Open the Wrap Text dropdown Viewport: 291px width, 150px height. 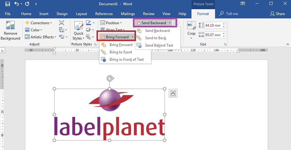pyautogui.click(x=112, y=29)
